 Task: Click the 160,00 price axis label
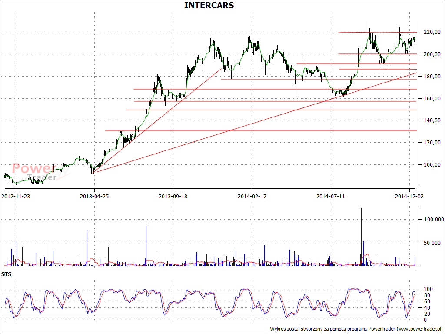(x=432, y=99)
